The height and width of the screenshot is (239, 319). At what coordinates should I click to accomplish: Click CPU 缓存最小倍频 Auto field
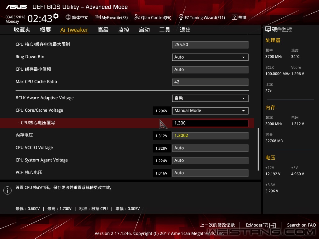[x=210, y=69]
